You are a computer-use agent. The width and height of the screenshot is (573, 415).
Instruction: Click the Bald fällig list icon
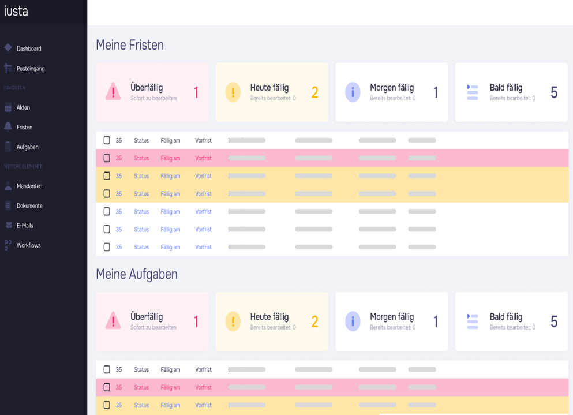[x=472, y=91]
